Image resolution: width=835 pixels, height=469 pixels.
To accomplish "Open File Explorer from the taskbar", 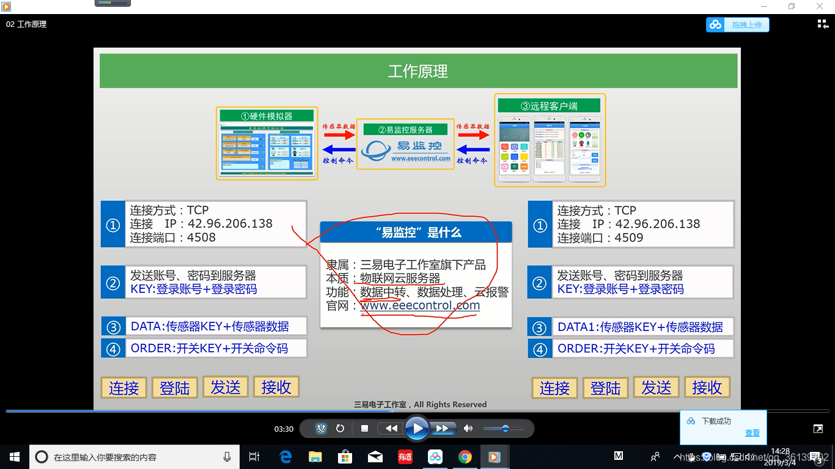I will [x=315, y=457].
